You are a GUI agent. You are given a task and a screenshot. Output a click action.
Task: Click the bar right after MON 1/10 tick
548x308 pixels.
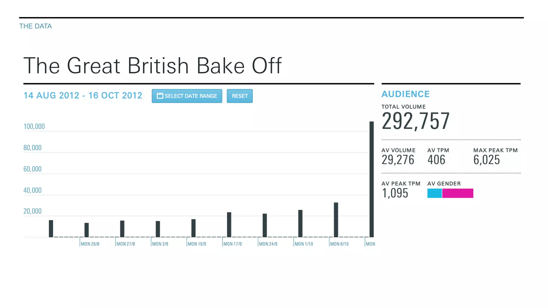click(x=300, y=224)
